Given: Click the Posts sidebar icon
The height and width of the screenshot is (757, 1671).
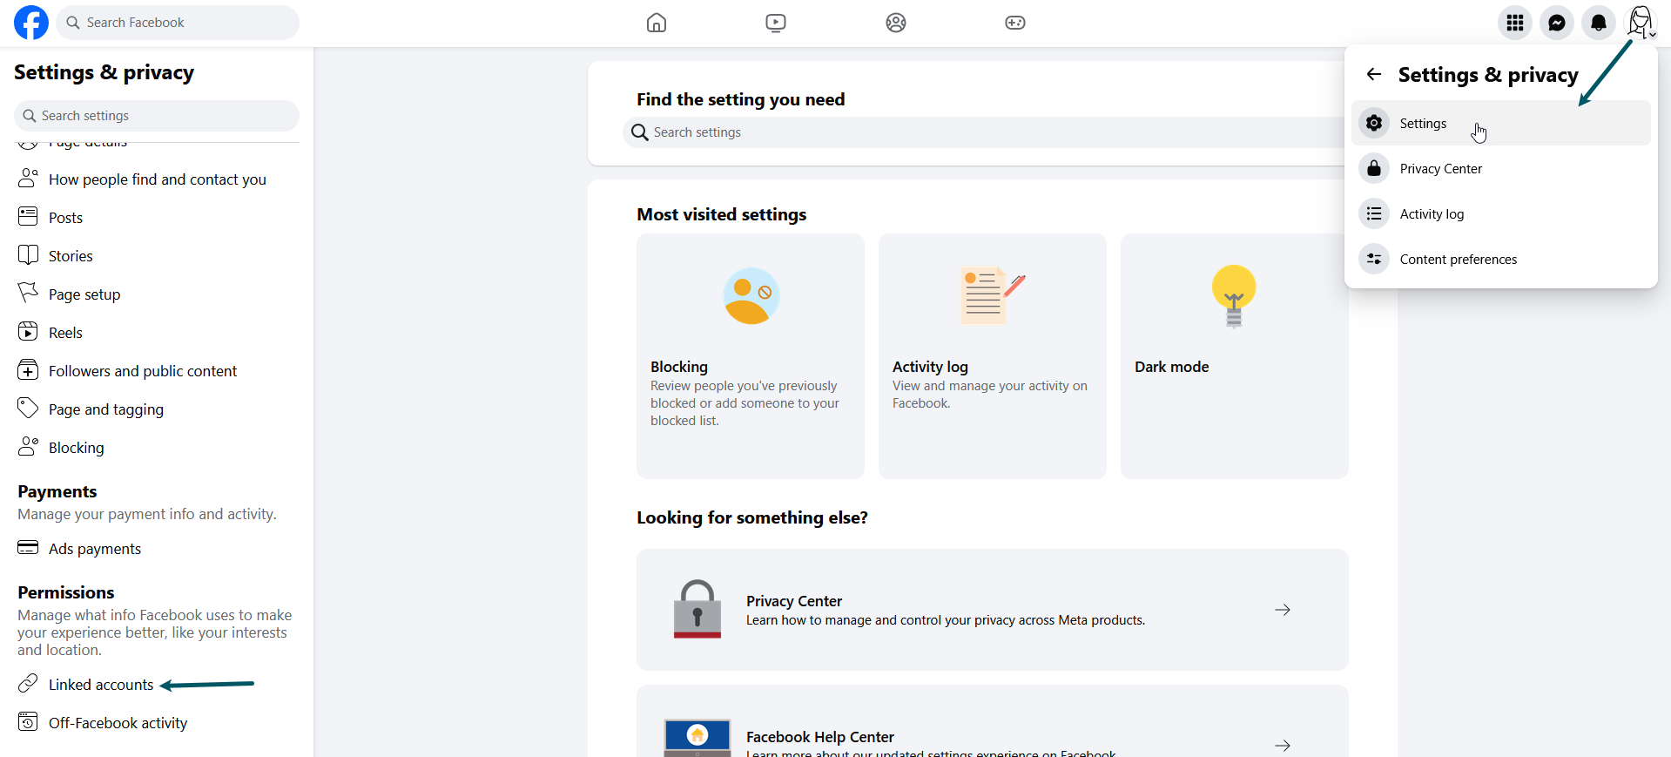Looking at the screenshot, I should pyautogui.click(x=28, y=216).
